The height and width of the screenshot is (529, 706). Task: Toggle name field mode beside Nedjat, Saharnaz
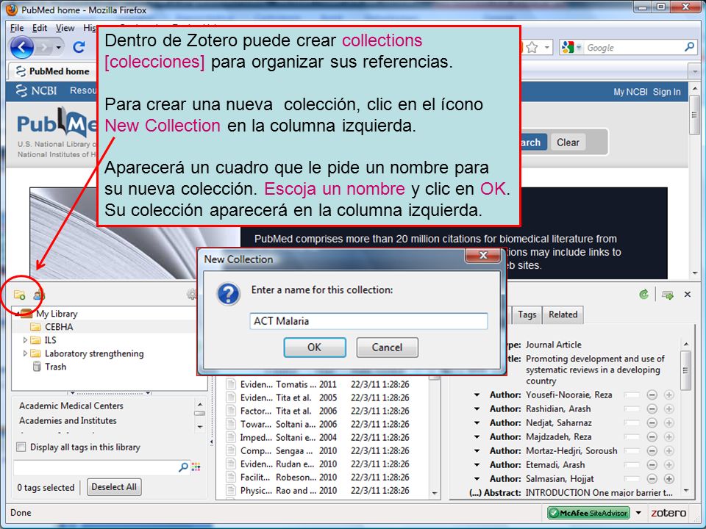(632, 423)
